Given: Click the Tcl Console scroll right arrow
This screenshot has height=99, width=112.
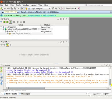Looking at the screenshot, I should (108, 88).
